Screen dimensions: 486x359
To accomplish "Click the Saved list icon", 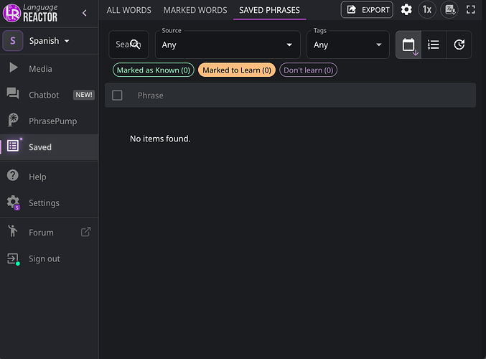I will pos(13,146).
